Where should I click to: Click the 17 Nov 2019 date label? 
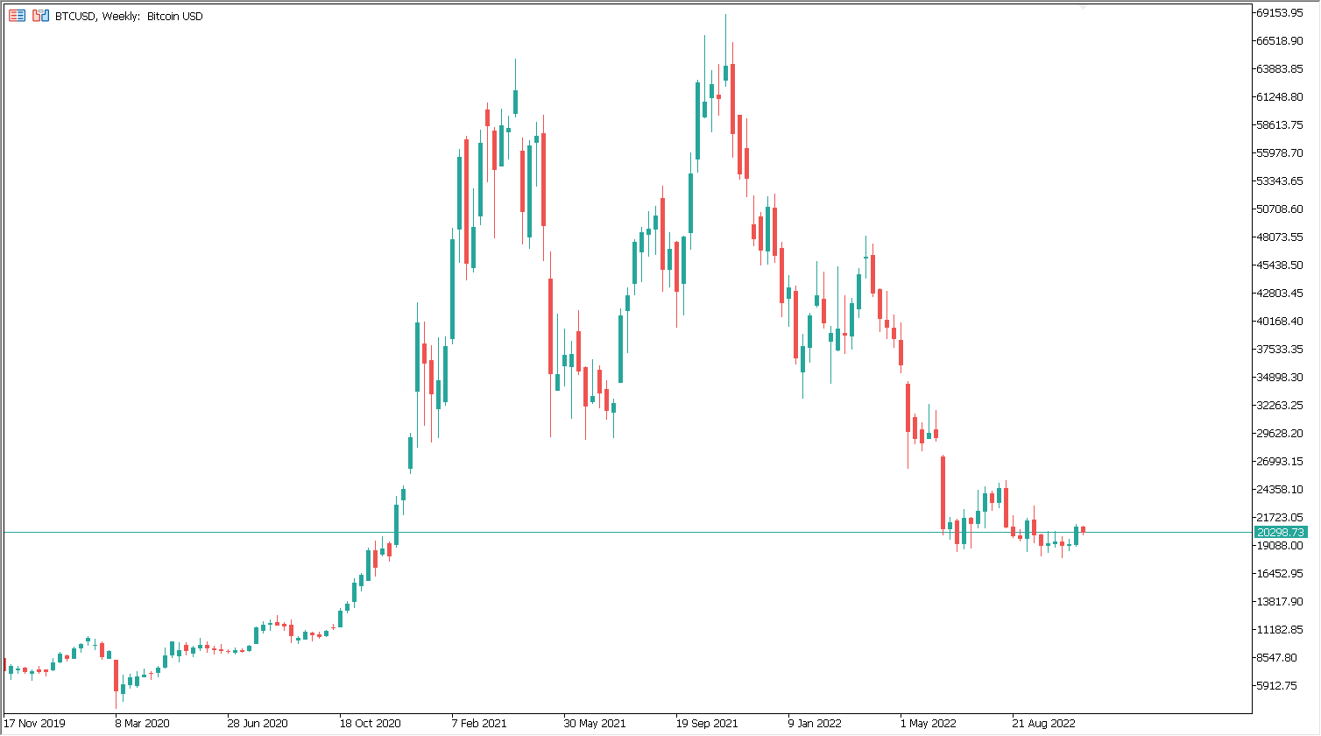34,724
